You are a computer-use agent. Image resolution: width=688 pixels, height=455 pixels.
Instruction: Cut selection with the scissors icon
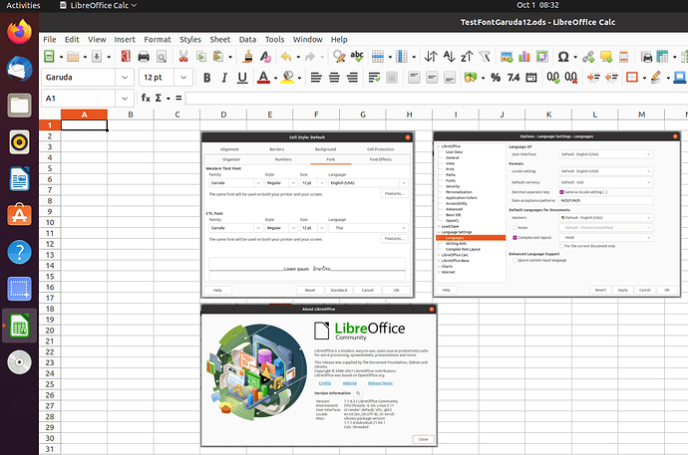(183, 57)
